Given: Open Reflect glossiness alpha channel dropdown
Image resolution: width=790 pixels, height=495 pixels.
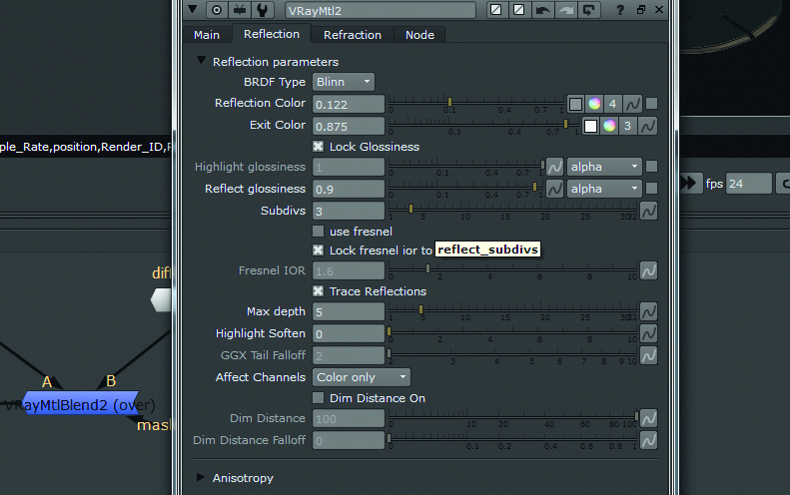Looking at the screenshot, I should point(604,189).
